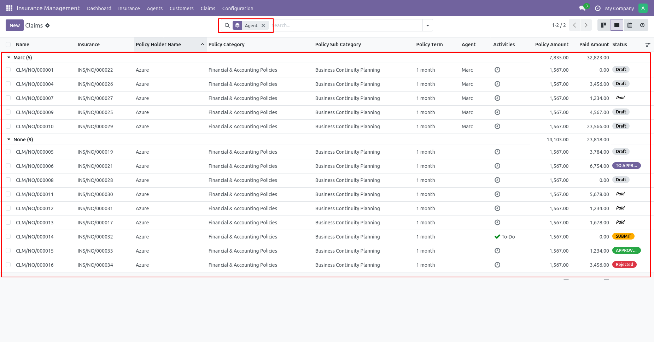Select checkbox for CLM/NO/000001
Viewport: 654px width, 342px height.
[x=8, y=70]
